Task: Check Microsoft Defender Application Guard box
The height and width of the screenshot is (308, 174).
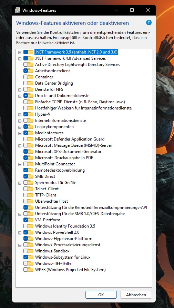Action: (x=25, y=139)
